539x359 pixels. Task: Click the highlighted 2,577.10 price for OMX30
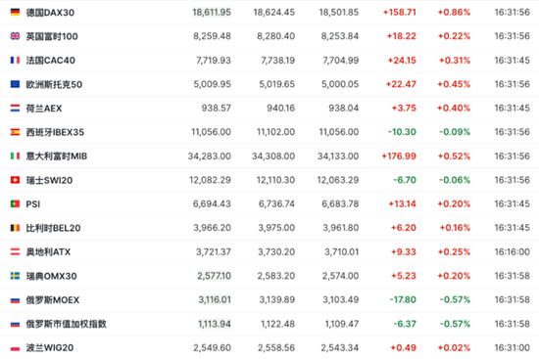click(x=214, y=276)
